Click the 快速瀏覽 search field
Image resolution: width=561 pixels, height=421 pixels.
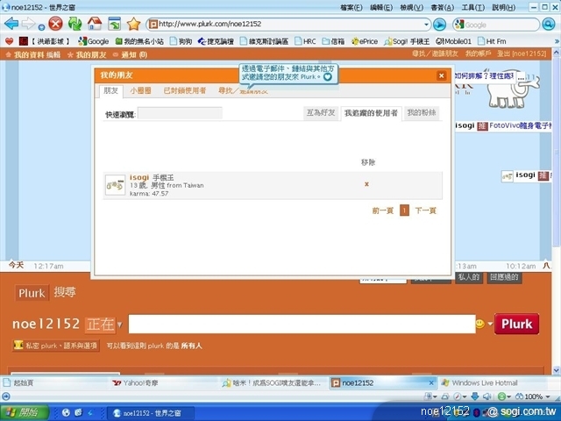(x=180, y=114)
